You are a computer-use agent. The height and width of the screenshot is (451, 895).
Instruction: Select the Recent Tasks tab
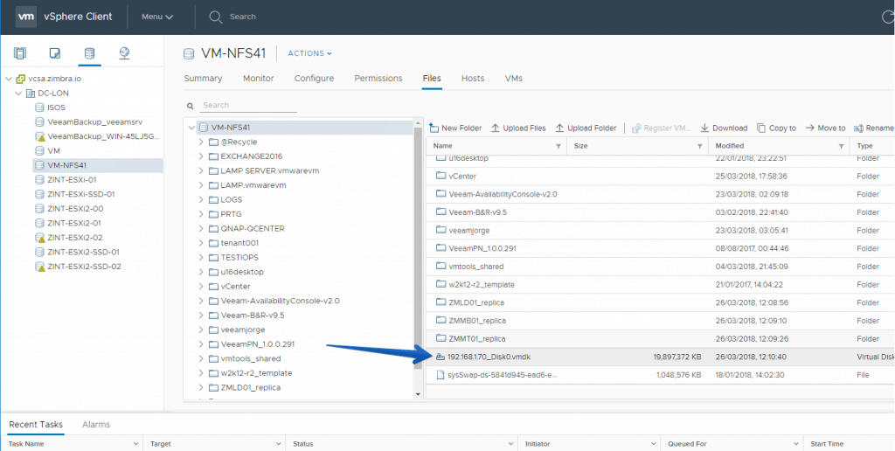point(36,424)
